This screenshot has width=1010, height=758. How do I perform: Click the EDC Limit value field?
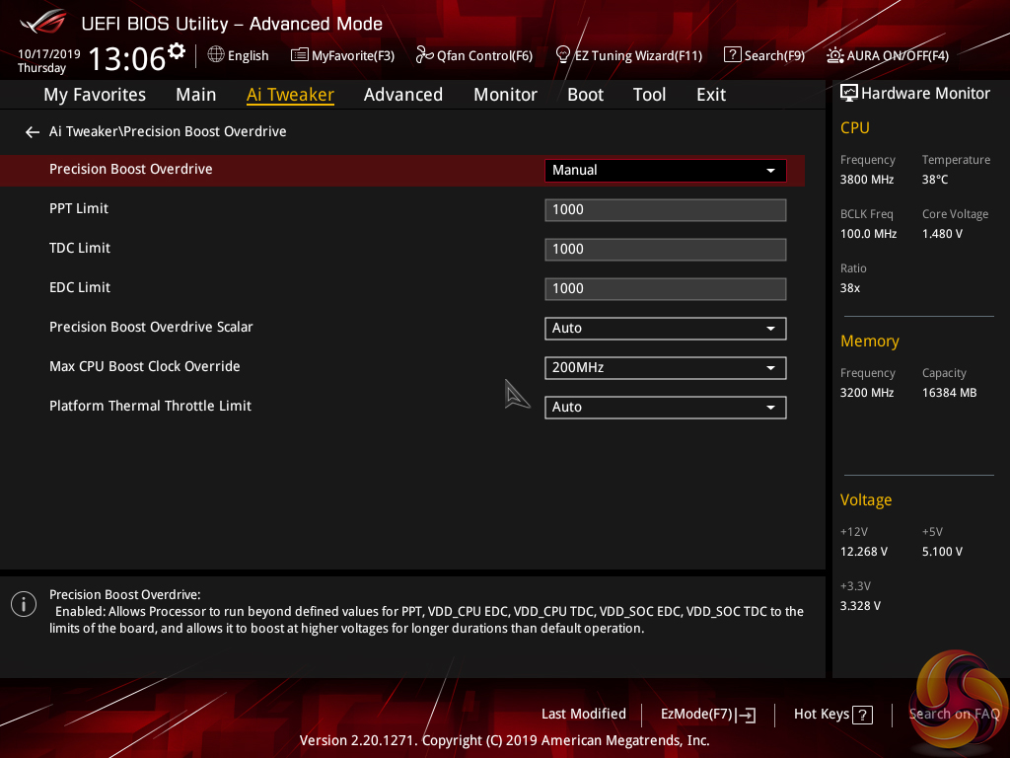[665, 289]
